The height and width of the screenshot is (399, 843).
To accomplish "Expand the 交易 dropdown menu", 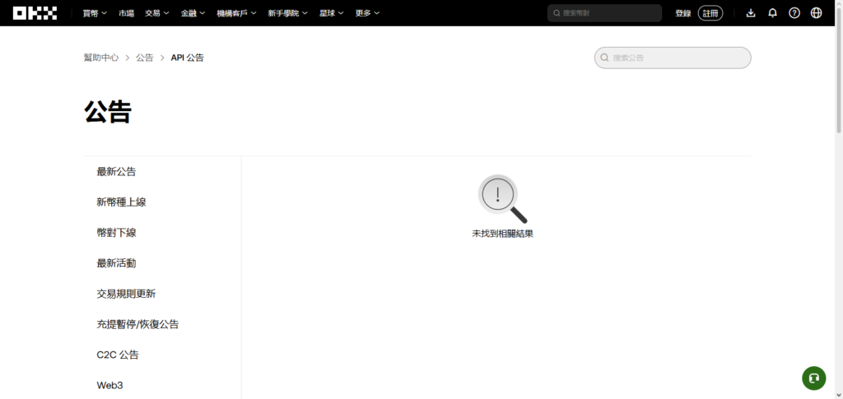I will (x=157, y=13).
